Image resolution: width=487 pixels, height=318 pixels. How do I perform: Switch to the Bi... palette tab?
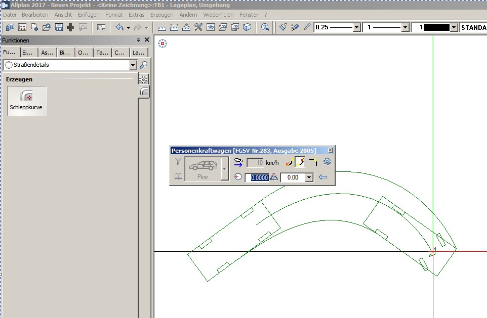click(x=65, y=53)
